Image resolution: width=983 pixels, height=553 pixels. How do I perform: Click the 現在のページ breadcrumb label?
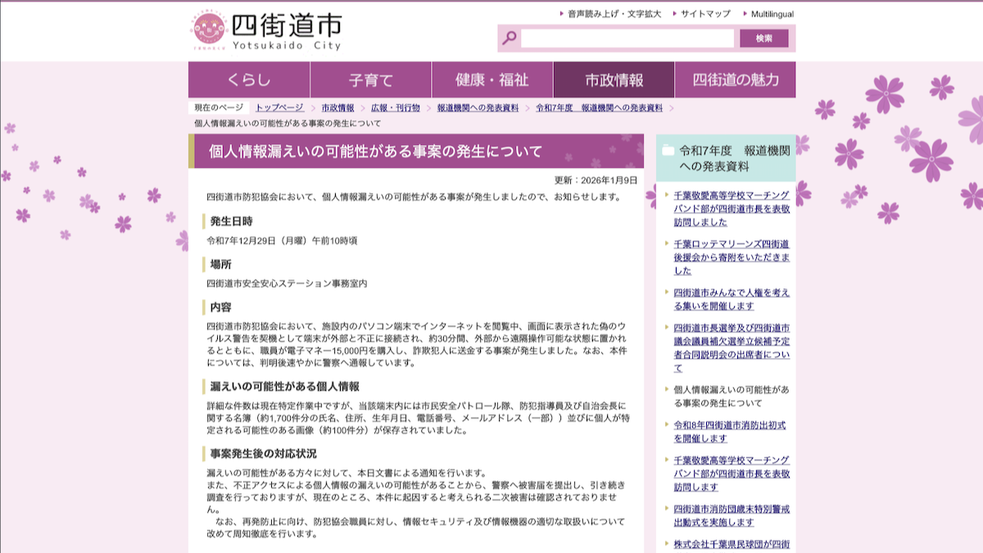tap(219, 108)
